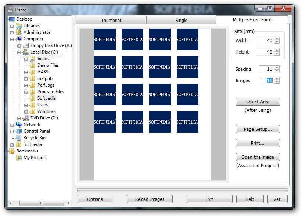
Task: Increase the Height value with up arrow
Action: [277, 50]
